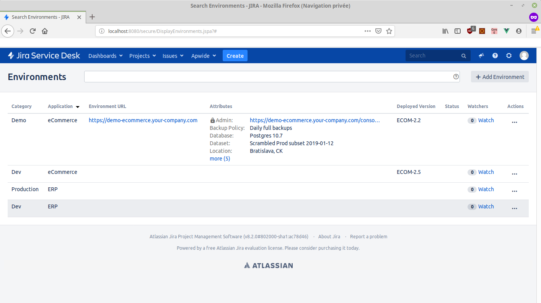
Task: Bookmark this page with the star icon
Action: click(x=389, y=31)
